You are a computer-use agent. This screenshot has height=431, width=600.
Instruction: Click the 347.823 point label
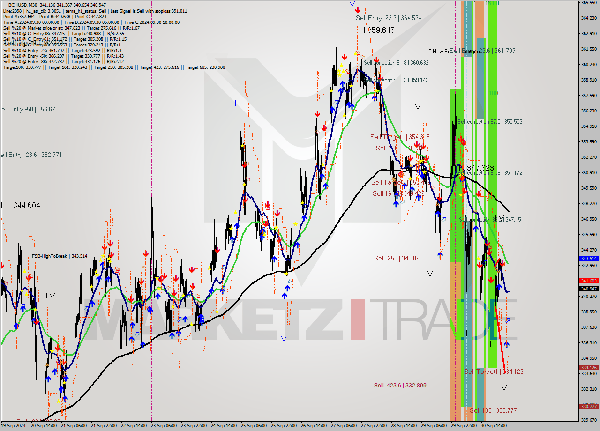pos(480,168)
